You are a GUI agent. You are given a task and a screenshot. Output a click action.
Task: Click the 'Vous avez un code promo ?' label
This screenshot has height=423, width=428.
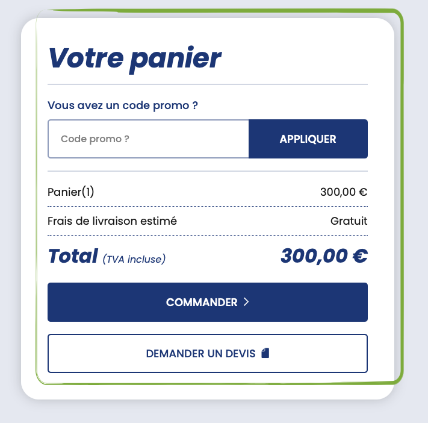123,105
